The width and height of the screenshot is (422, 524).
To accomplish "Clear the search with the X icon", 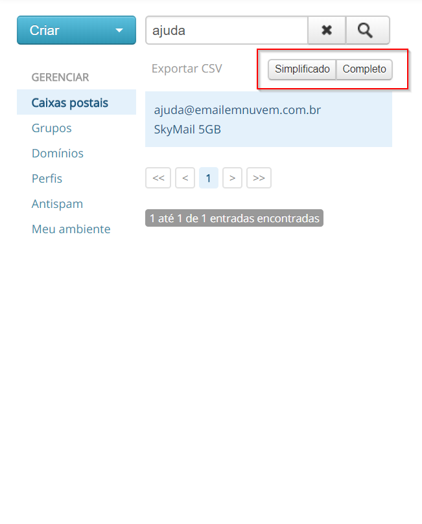I will tap(327, 30).
